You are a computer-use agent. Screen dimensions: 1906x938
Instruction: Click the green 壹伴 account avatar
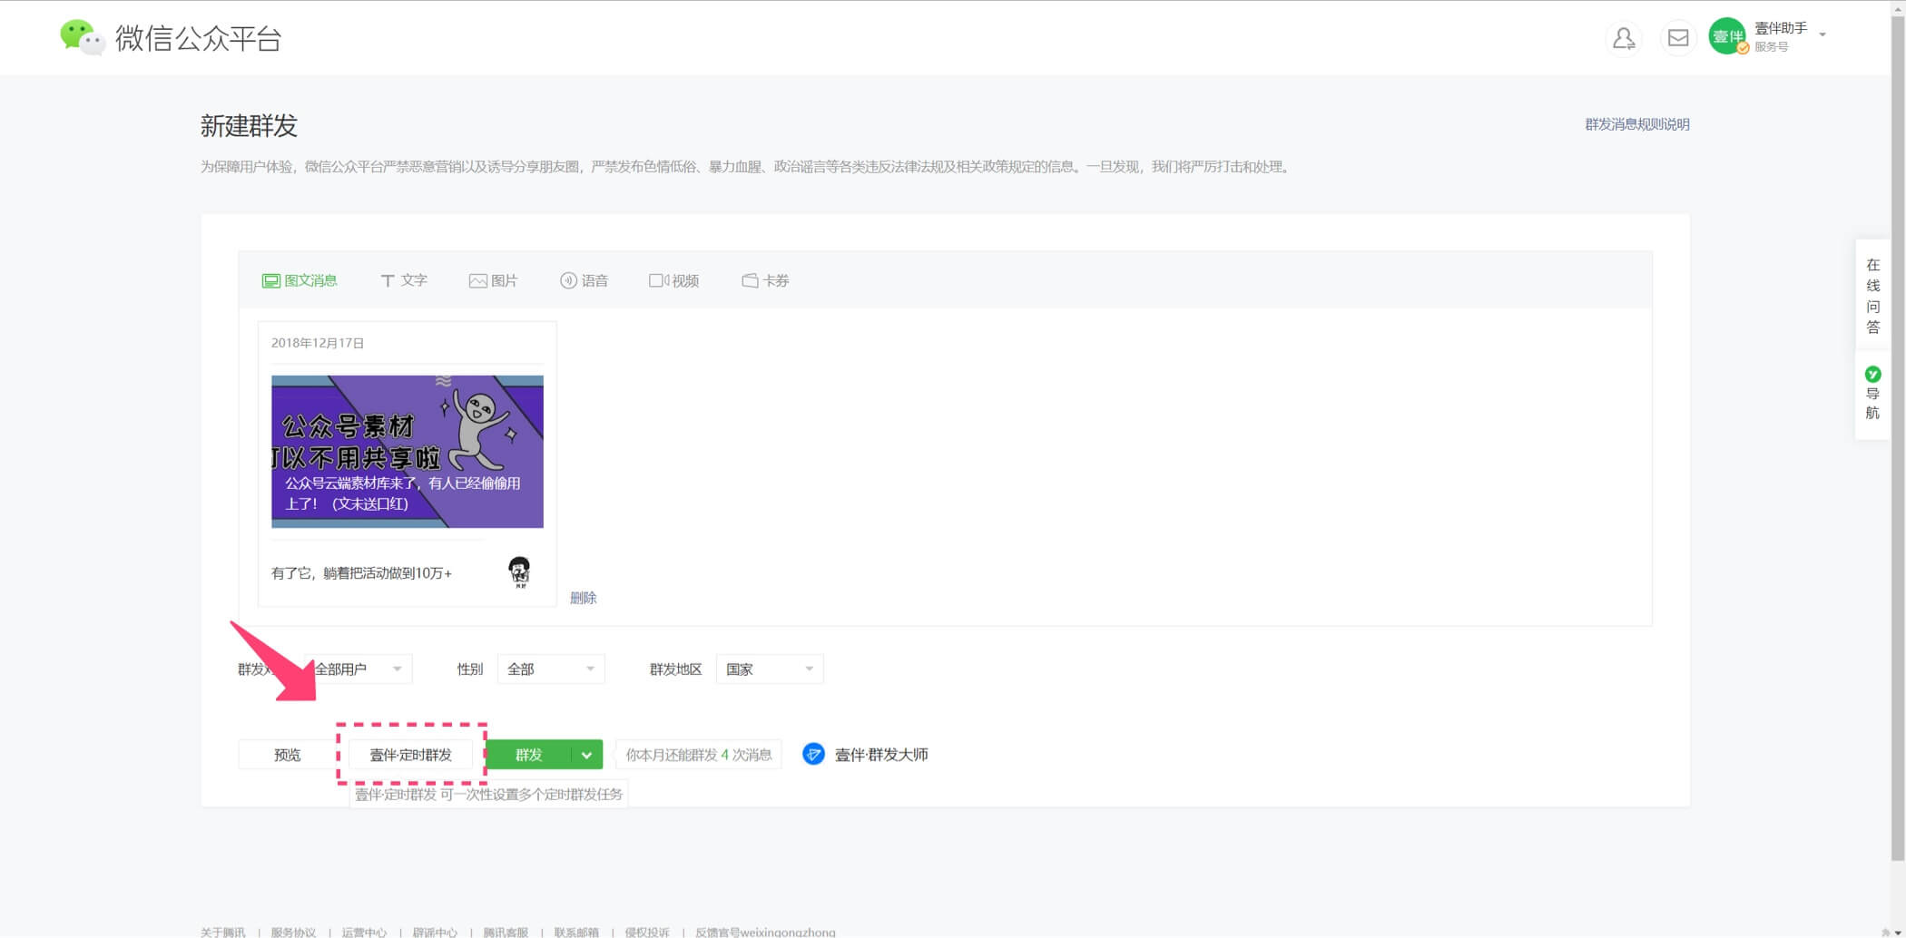point(1728,36)
